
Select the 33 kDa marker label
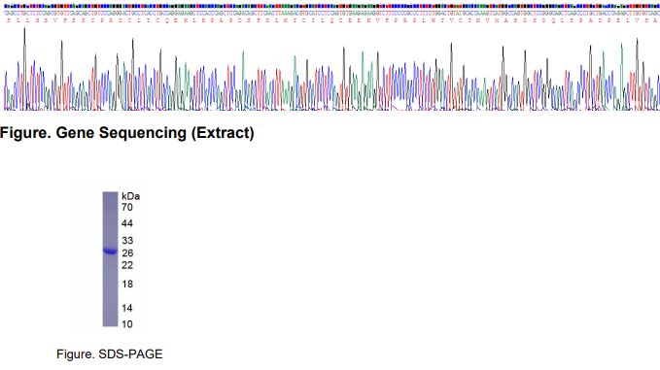coord(127,241)
